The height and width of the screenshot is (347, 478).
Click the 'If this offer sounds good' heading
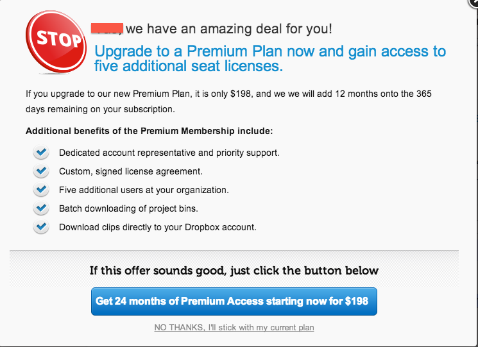(x=234, y=271)
